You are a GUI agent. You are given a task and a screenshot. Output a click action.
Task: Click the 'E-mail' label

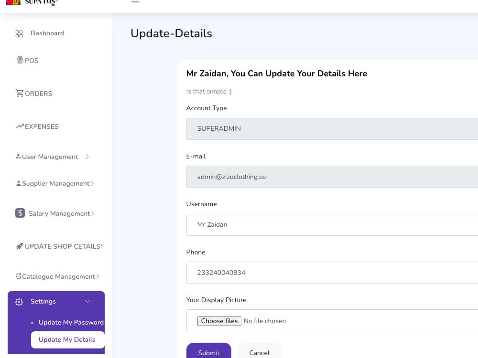coord(196,156)
